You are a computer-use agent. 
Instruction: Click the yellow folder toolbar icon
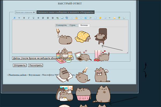(x=114, y=18)
